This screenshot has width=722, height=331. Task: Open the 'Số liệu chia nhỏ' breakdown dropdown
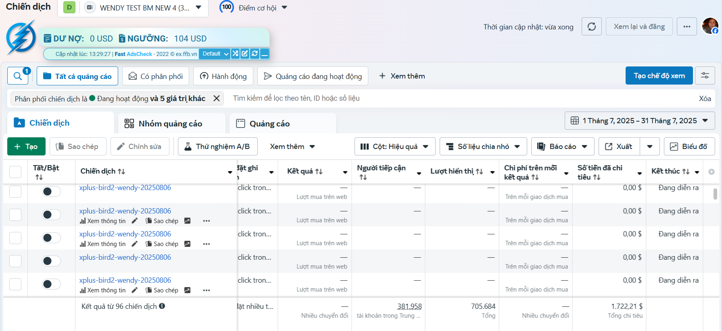483,147
